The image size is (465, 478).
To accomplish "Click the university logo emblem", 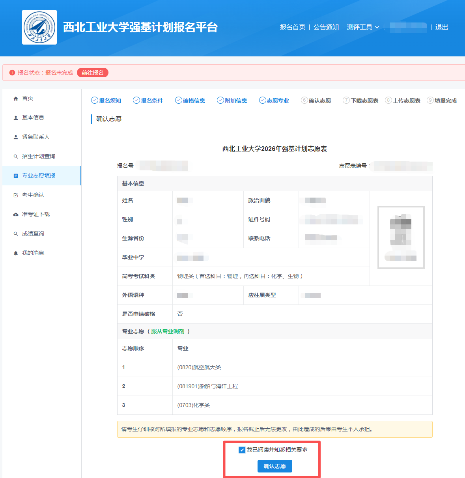I will 39,27.
